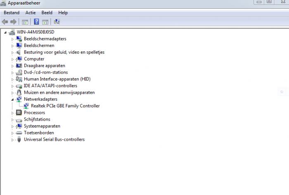Image resolution: width=289 pixels, height=195 pixels.
Task: Click the Human Interface-apparaten icon
Action: click(19, 79)
